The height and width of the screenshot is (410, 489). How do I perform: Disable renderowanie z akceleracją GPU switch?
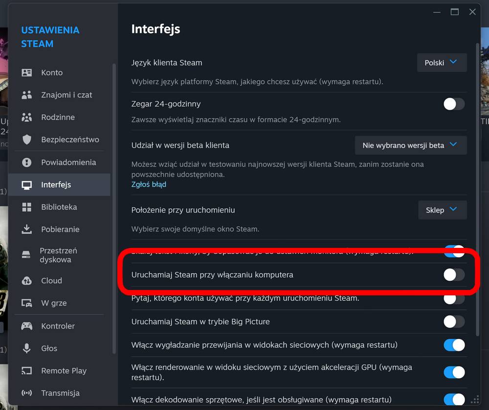tap(454, 372)
